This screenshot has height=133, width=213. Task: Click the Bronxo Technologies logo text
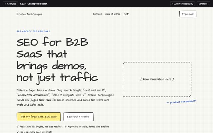tap(29, 14)
